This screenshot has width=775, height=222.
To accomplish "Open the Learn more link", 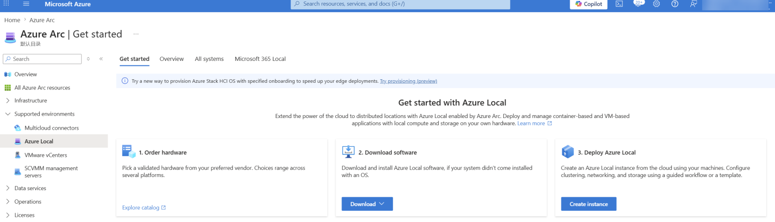I will click(x=534, y=123).
